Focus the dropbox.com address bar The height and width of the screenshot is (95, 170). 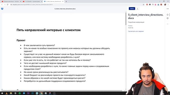coord(76,5)
